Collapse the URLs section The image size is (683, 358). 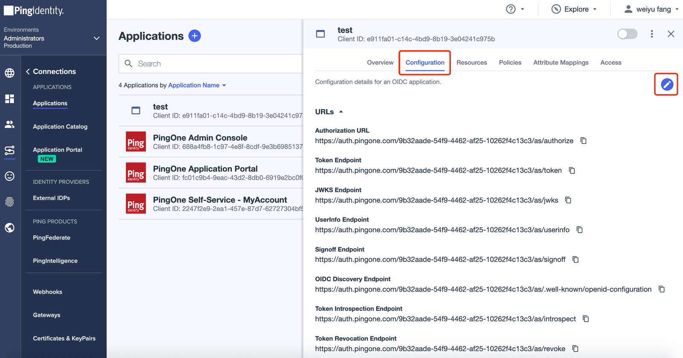[341, 112]
